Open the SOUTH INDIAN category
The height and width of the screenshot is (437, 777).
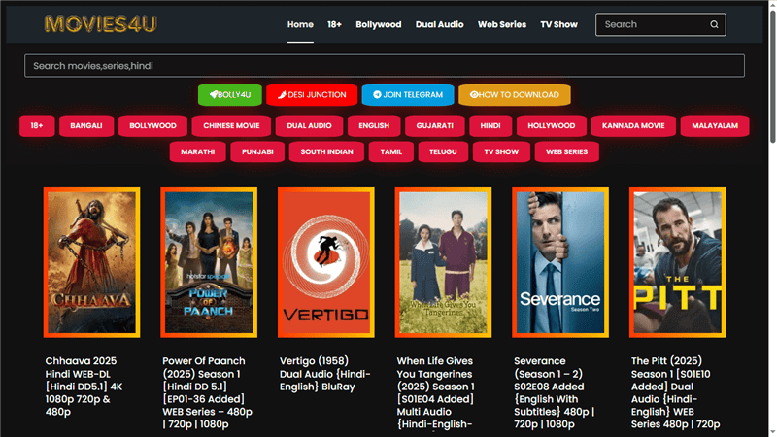pyautogui.click(x=326, y=152)
